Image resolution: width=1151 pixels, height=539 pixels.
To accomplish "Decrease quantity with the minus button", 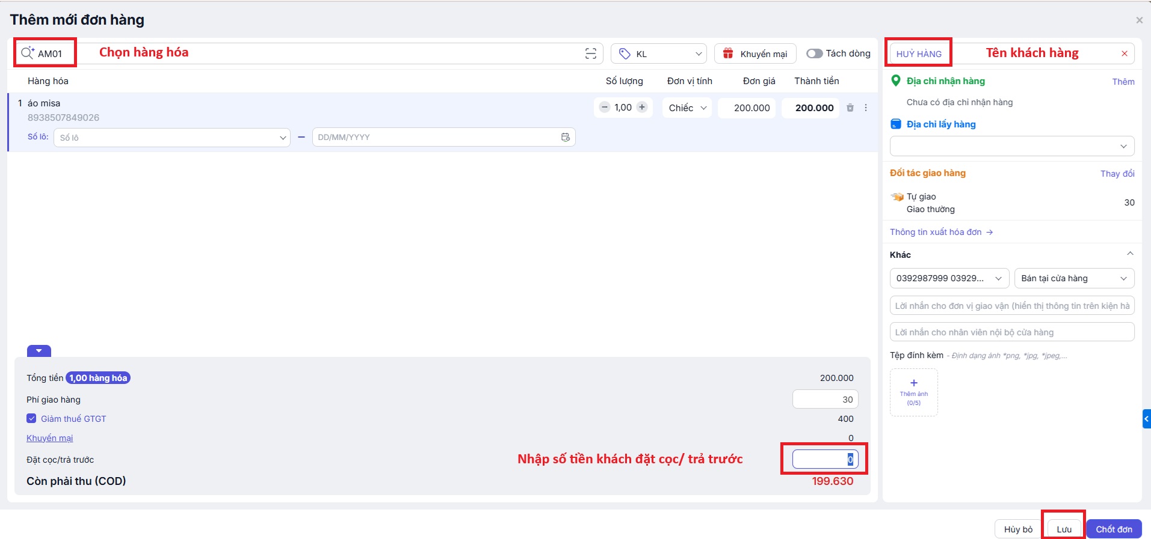I will pyautogui.click(x=605, y=108).
